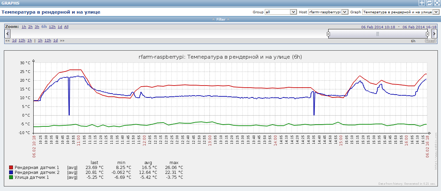Click the right arrow button on the timeline
The image size is (441, 191).
click(x=434, y=34)
